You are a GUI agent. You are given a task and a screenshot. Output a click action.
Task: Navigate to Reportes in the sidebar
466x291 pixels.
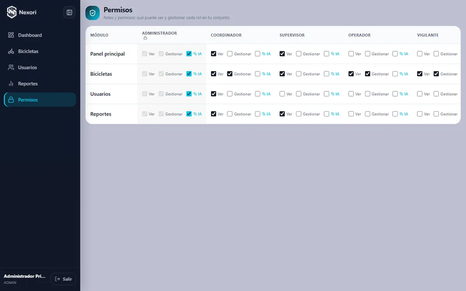40,84
